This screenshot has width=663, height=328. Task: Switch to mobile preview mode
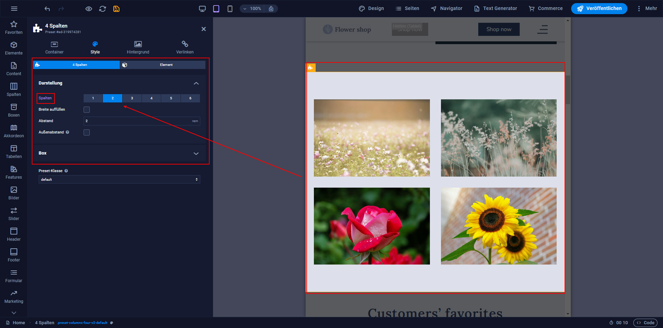coord(230,9)
